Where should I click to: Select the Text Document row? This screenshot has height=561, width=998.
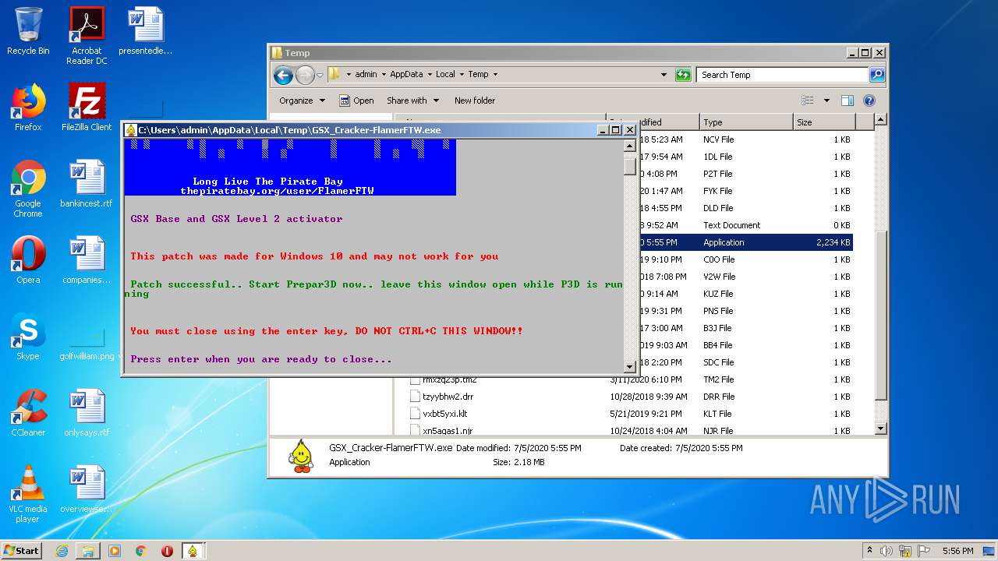(x=747, y=225)
